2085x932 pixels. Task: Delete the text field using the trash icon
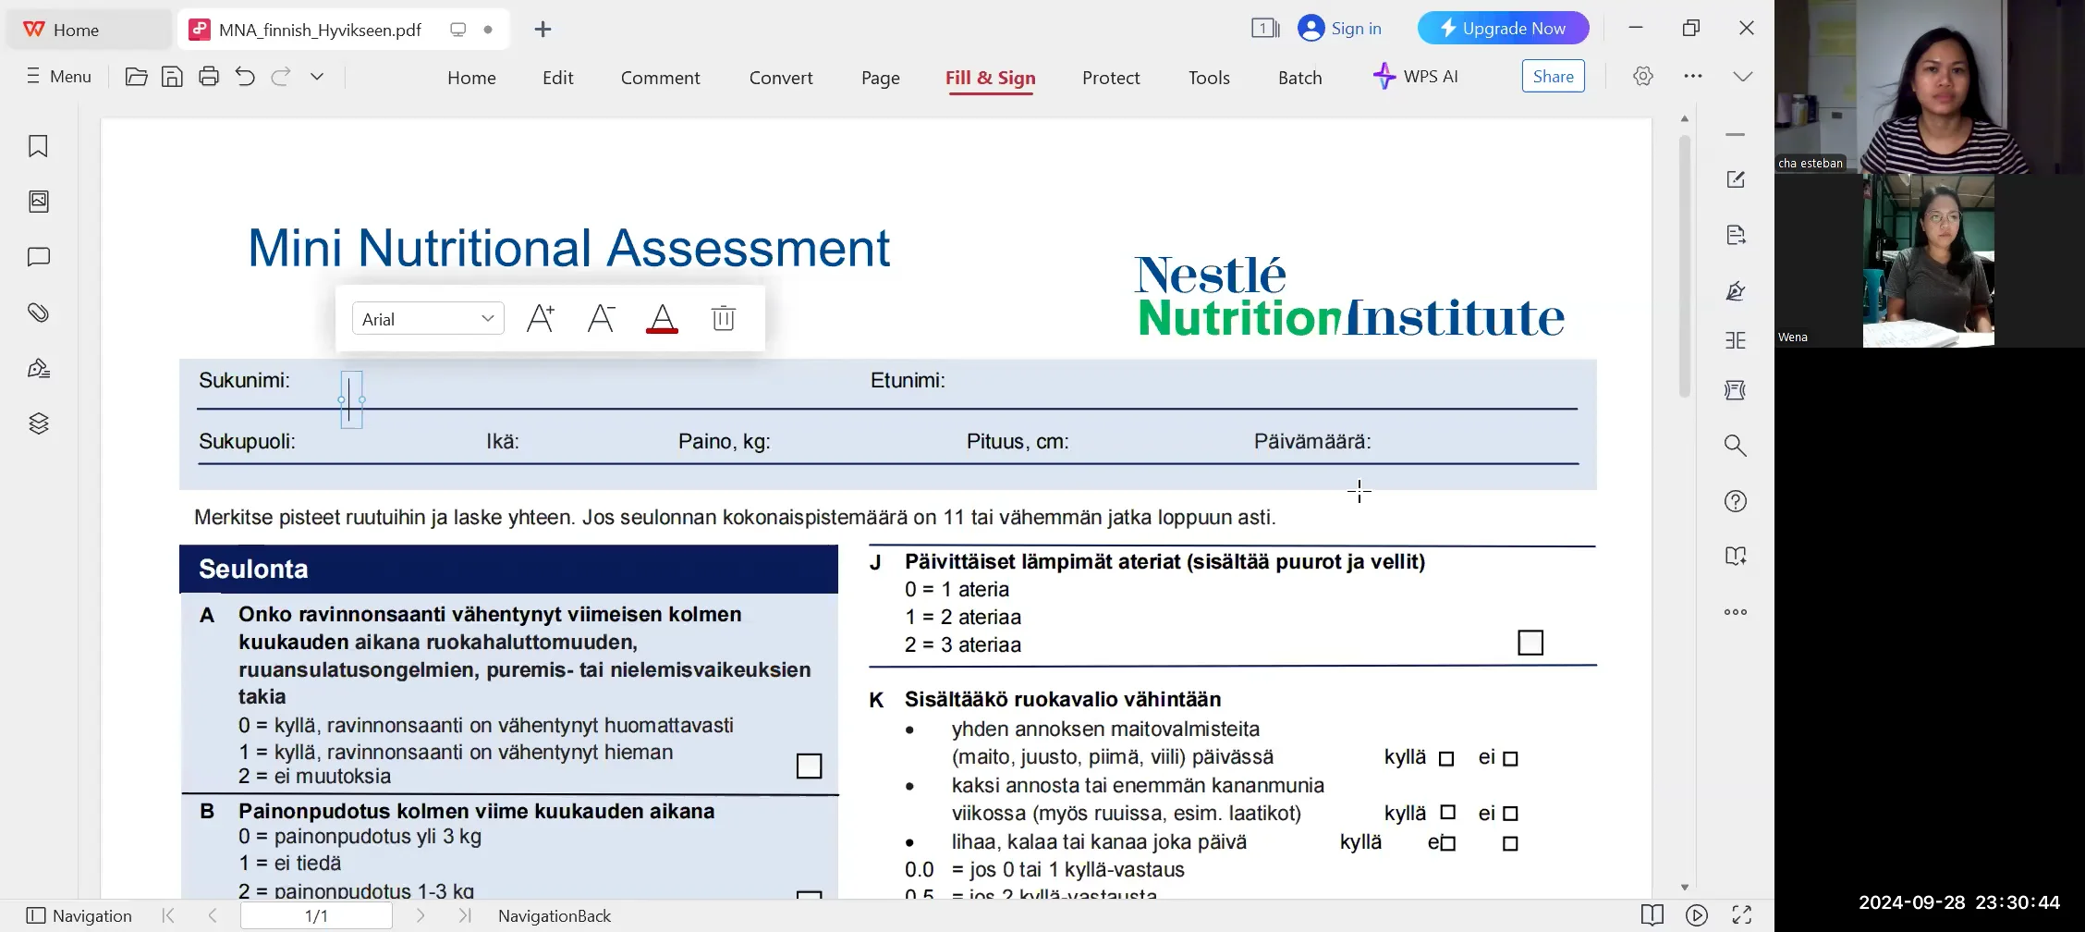(x=723, y=318)
